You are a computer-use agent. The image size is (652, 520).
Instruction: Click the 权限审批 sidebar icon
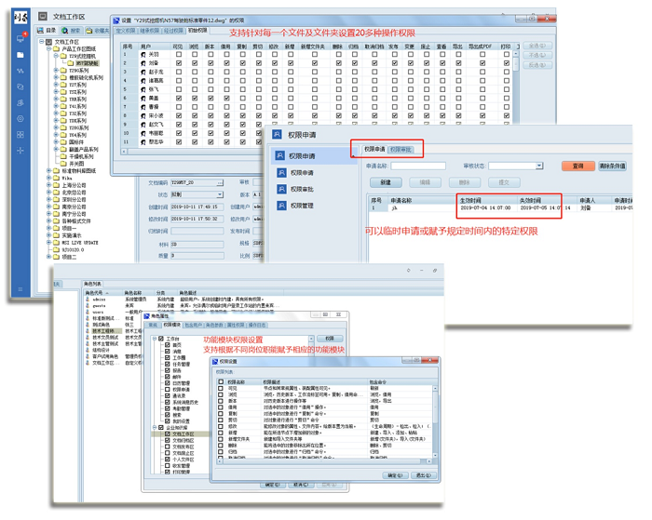280,189
